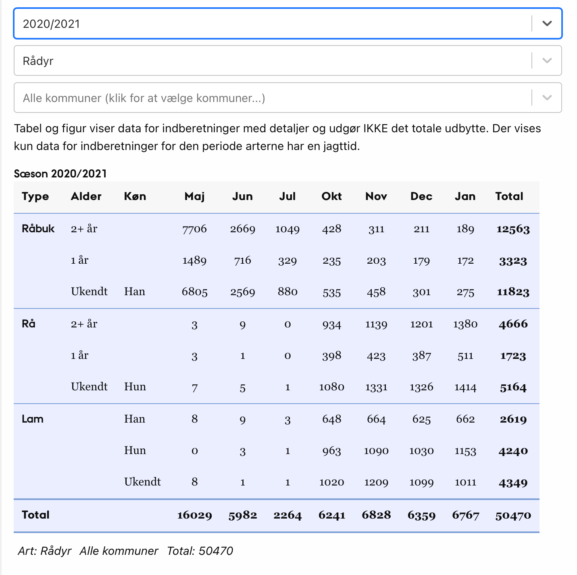Click the Total column header
Viewport: 577px width, 575px height.
pyautogui.click(x=509, y=196)
